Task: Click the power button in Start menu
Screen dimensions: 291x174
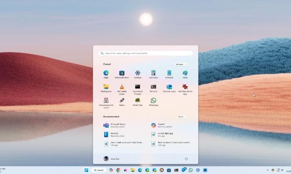Action: point(186,159)
